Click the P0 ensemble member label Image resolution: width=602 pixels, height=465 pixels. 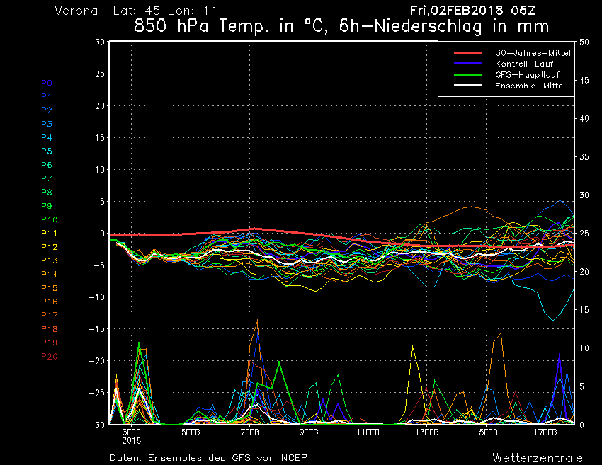pos(47,83)
